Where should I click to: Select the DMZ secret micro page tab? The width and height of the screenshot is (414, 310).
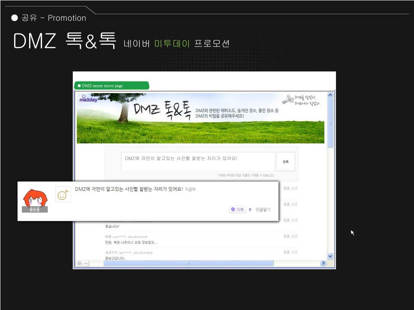pyautogui.click(x=112, y=86)
